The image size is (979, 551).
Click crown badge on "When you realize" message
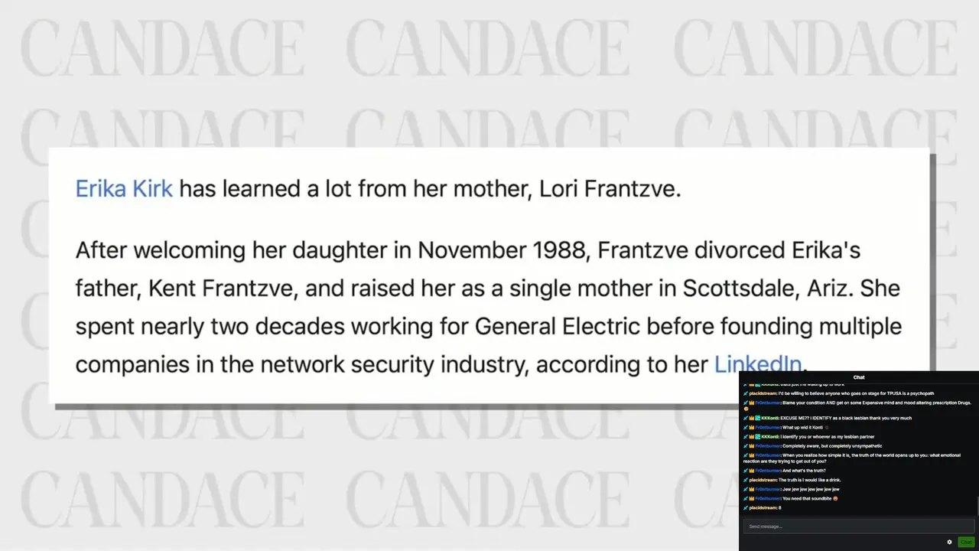(x=752, y=455)
